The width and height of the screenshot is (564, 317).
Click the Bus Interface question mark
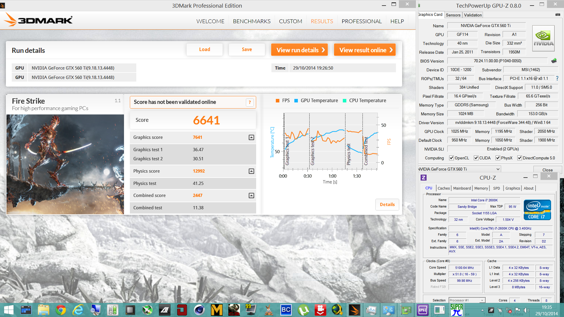coord(557,78)
